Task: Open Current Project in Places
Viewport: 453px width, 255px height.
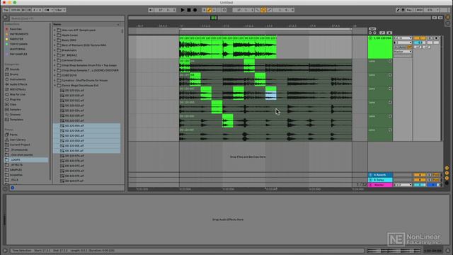Action: [x=20, y=144]
